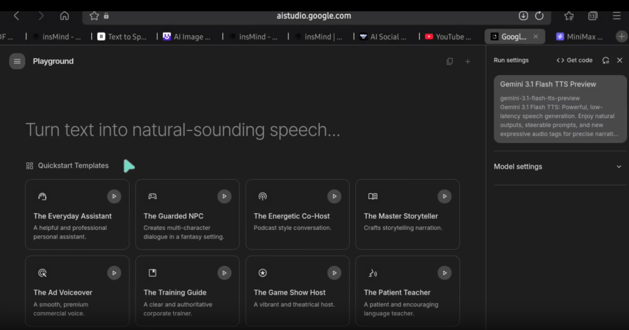Click the Get code button
The height and width of the screenshot is (330, 629).
(574, 60)
